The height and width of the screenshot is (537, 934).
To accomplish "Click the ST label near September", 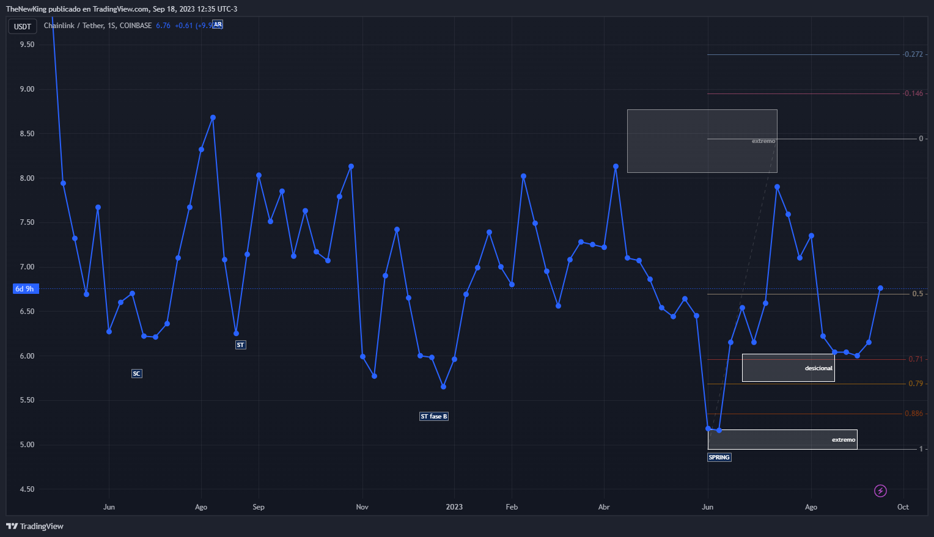I will (240, 345).
